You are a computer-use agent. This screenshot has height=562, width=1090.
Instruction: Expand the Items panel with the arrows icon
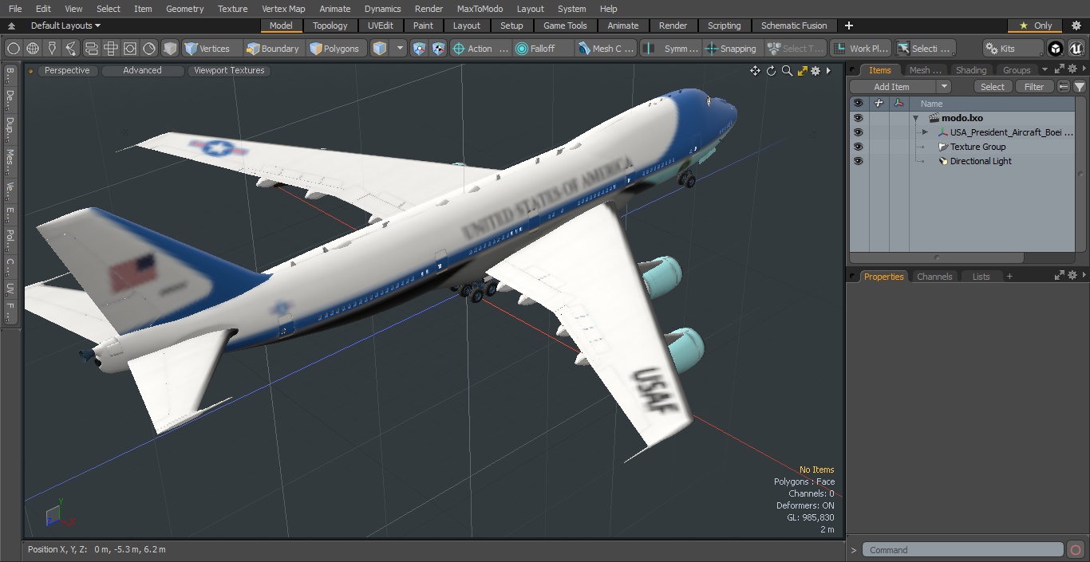point(1060,70)
